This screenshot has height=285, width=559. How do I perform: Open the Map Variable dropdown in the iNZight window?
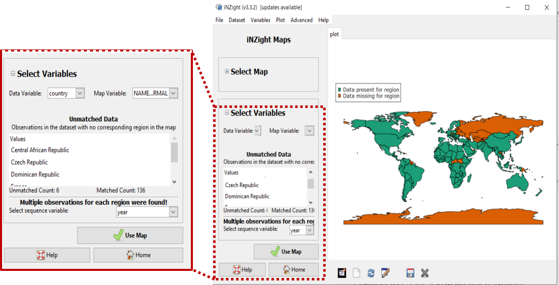click(310, 131)
